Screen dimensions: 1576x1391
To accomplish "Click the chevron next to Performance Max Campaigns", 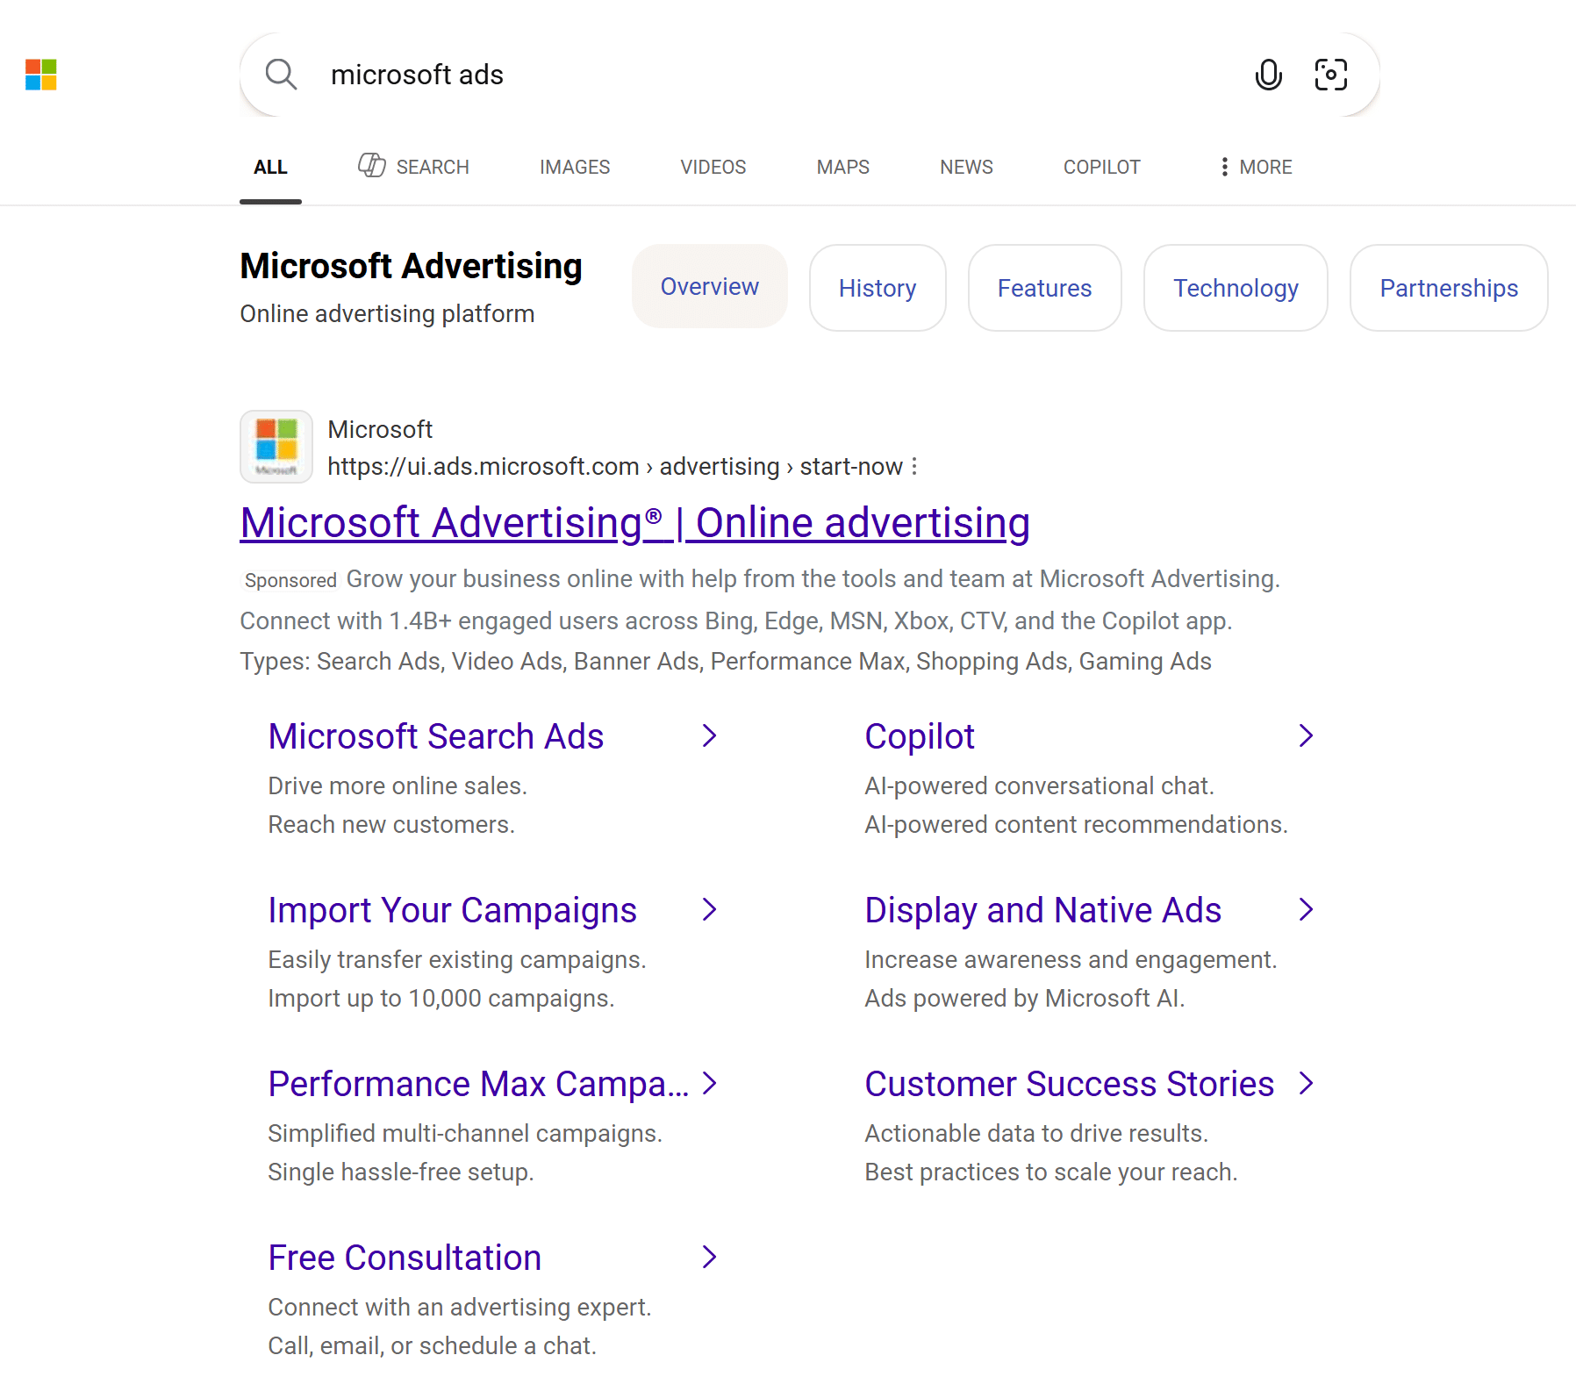I will 710,1083.
